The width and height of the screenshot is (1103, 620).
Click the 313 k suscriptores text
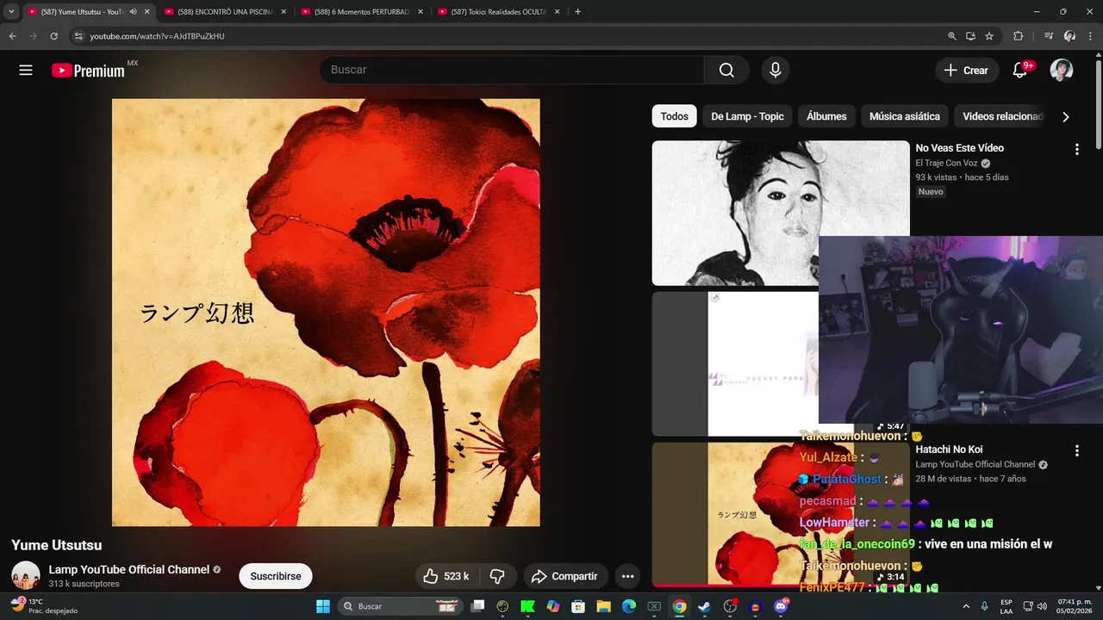(84, 584)
